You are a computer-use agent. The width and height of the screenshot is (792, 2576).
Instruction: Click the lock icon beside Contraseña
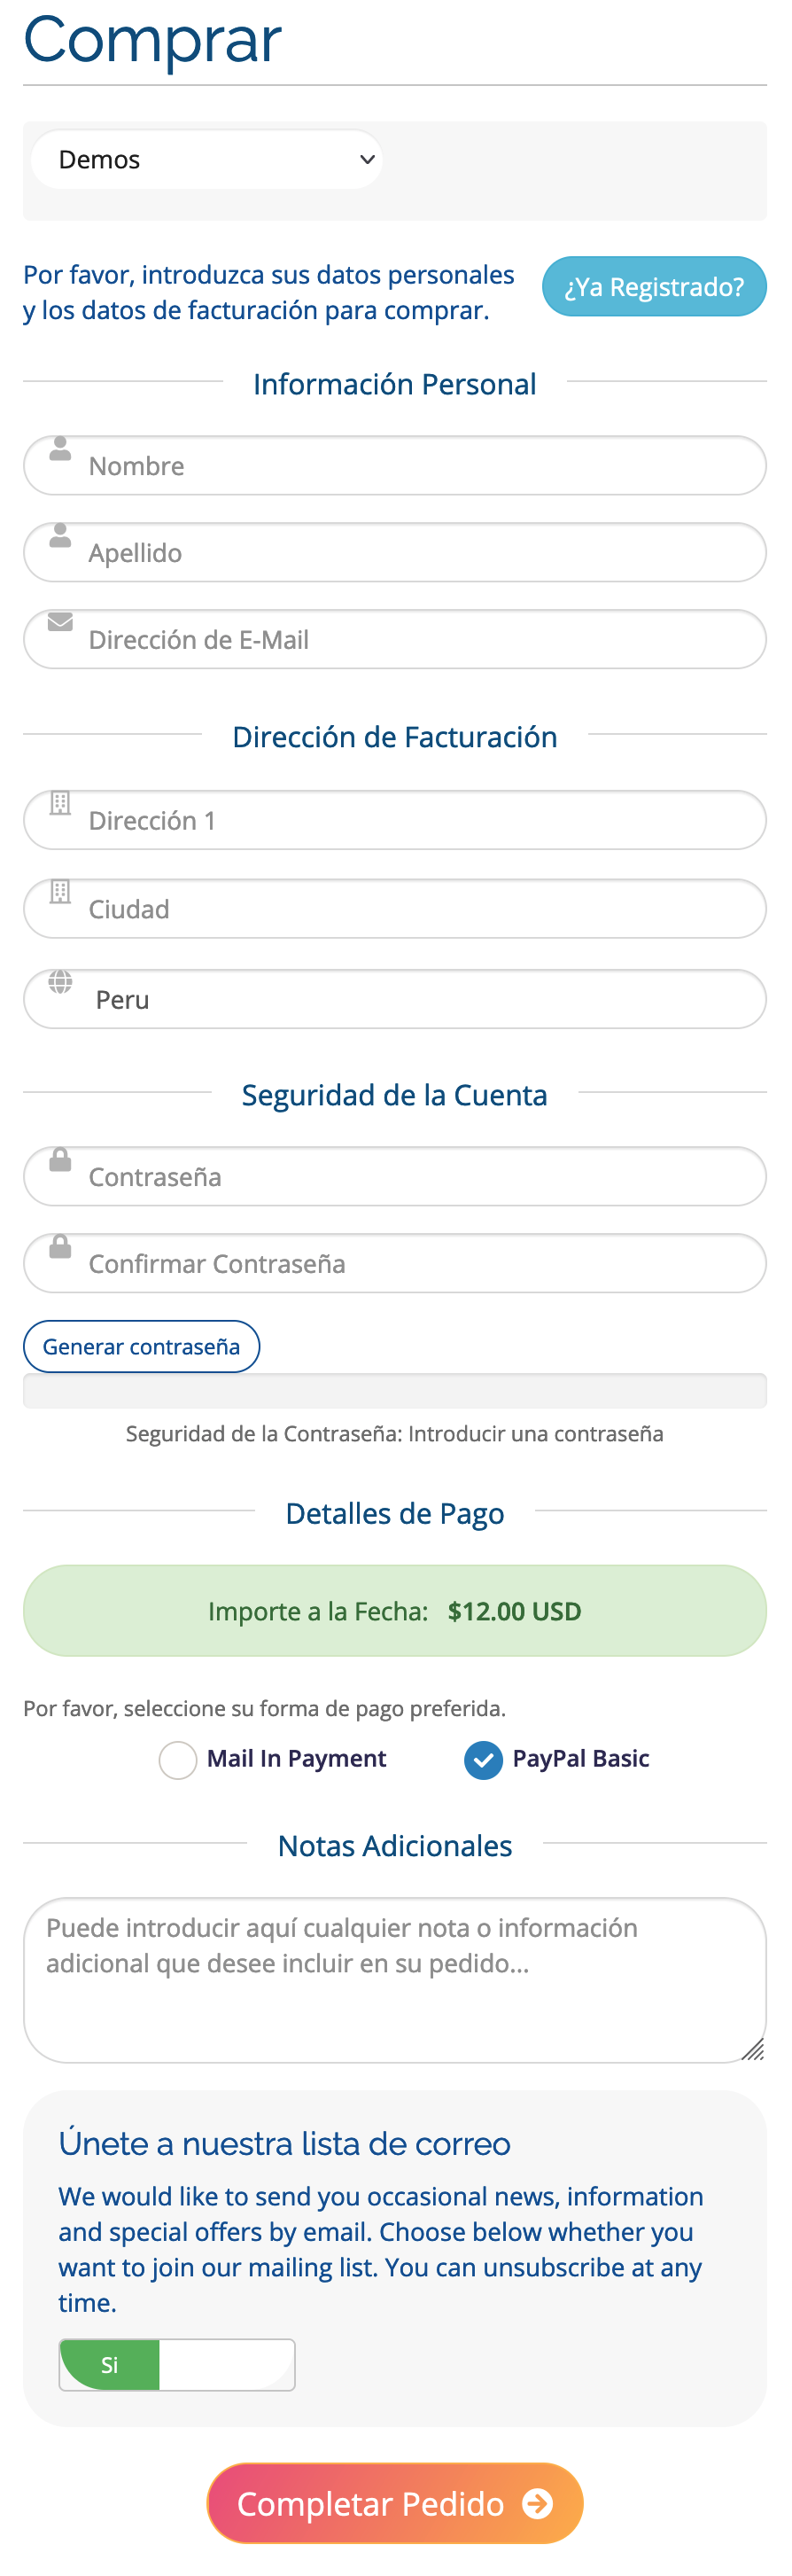pyautogui.click(x=60, y=1159)
